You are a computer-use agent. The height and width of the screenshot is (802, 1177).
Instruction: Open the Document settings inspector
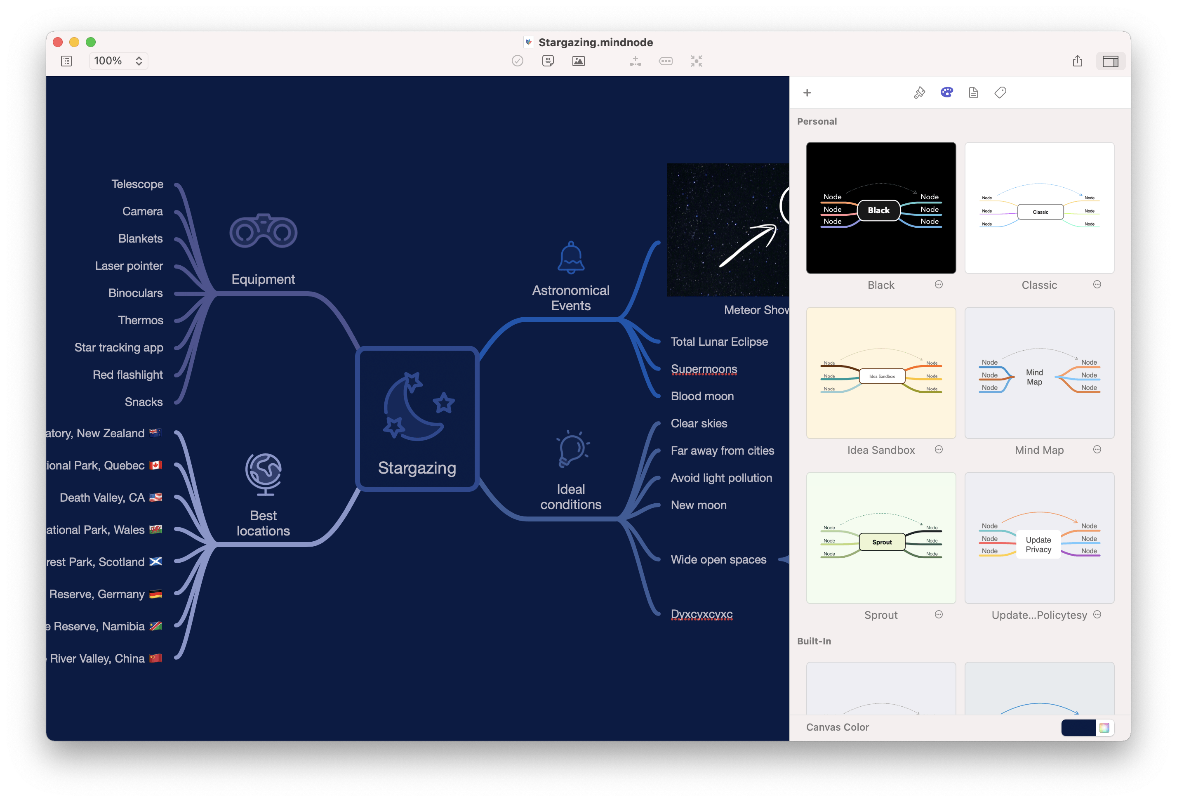(x=973, y=92)
